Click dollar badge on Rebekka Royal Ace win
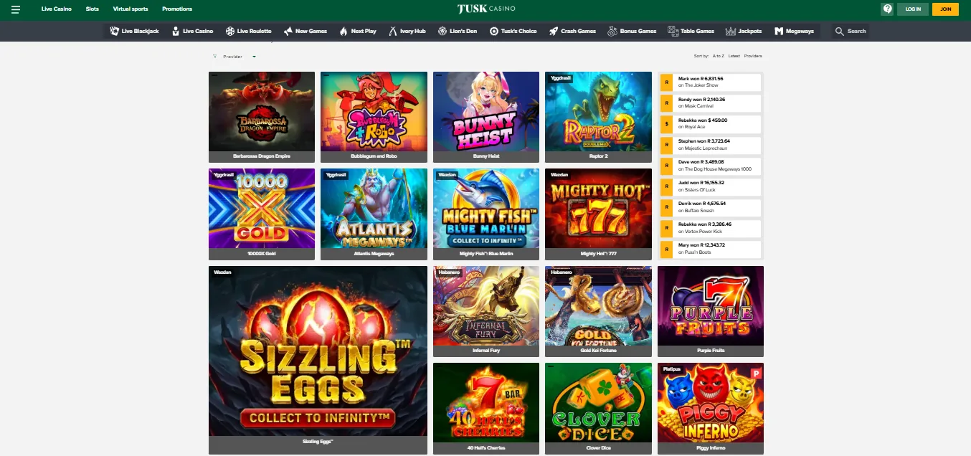 [x=666, y=124]
